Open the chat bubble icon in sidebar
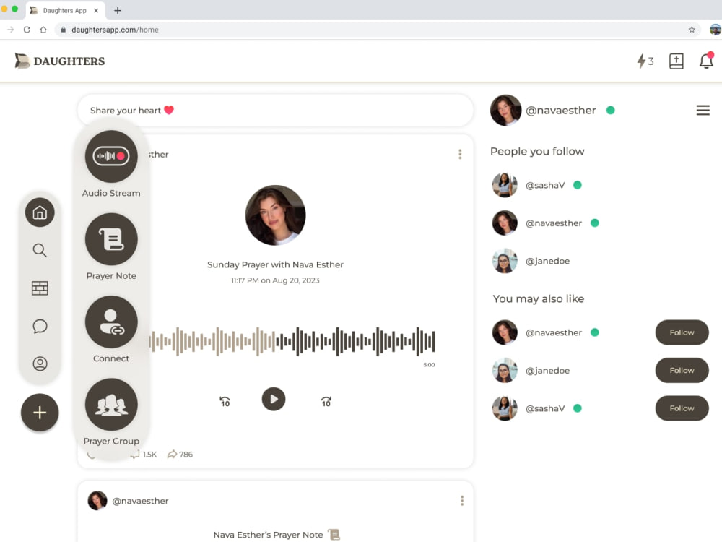 (40, 326)
